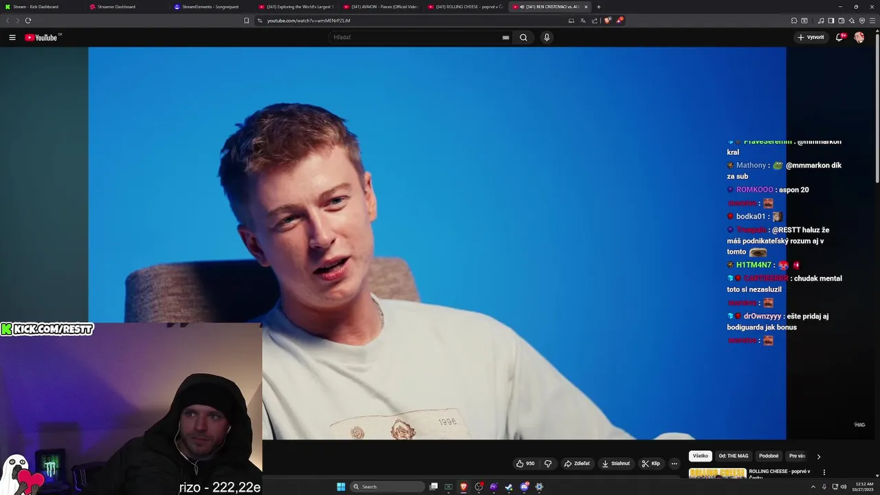Close the active BEN CRISTOVAO tab
This screenshot has height=495, width=880.
(x=586, y=7)
